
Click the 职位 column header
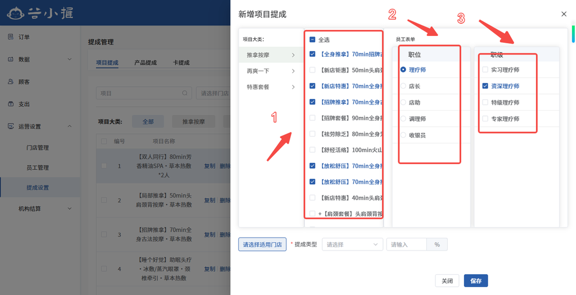coord(415,55)
